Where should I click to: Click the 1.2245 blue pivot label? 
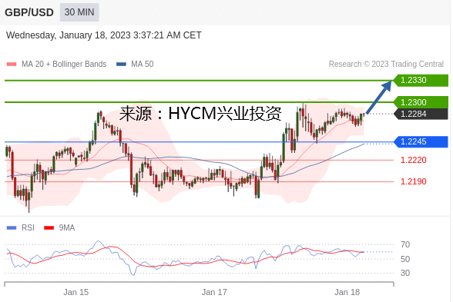coord(421,141)
